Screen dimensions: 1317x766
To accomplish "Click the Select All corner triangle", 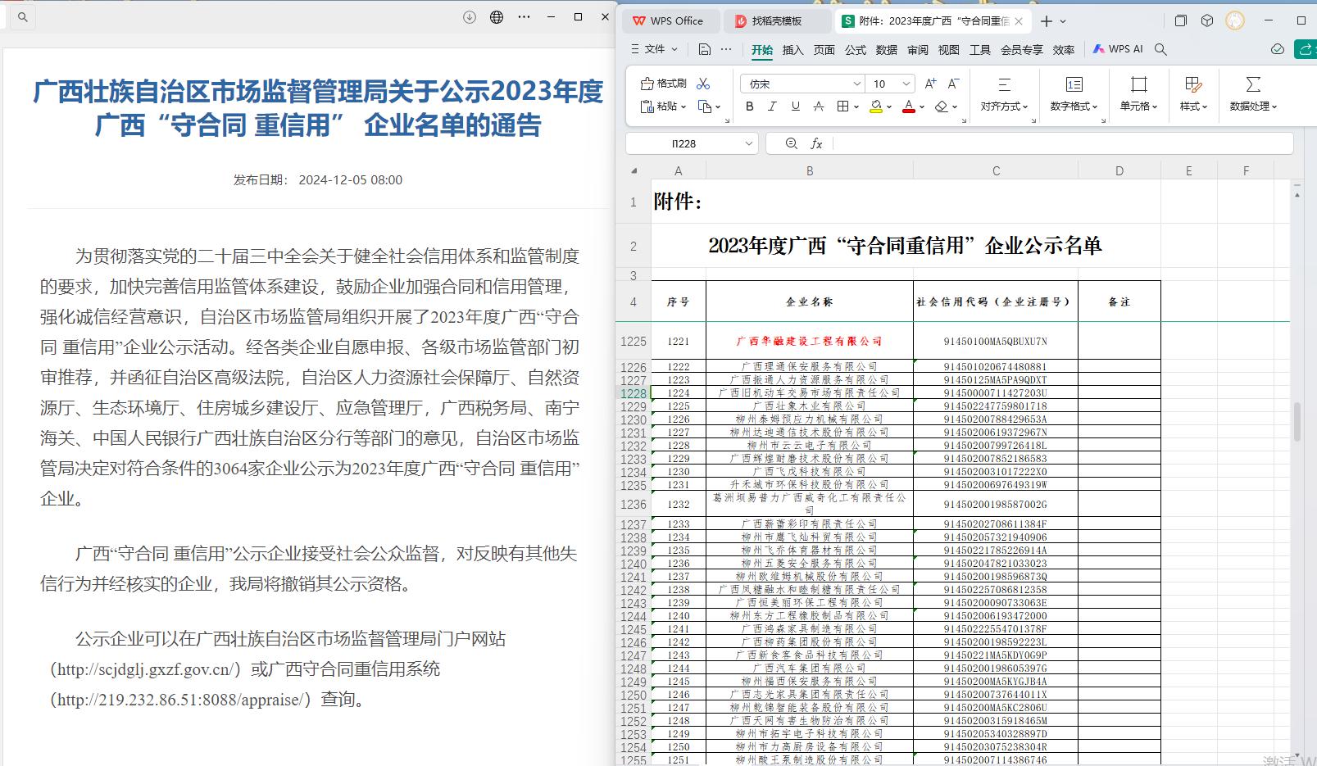I will click(x=634, y=170).
